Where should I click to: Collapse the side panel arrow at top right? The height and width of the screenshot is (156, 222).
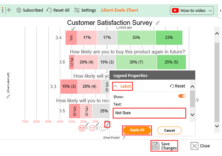coord(220,11)
